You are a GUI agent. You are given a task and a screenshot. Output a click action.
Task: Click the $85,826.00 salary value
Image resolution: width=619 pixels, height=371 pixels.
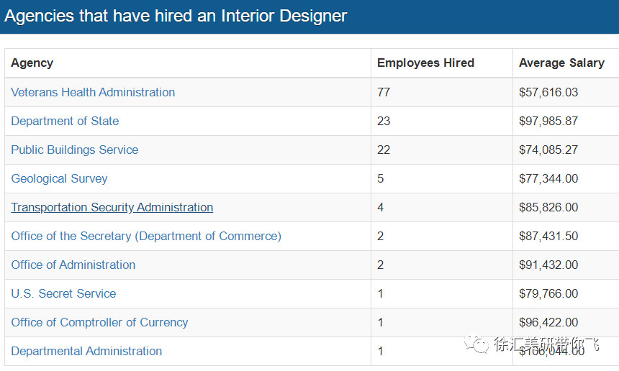(548, 207)
